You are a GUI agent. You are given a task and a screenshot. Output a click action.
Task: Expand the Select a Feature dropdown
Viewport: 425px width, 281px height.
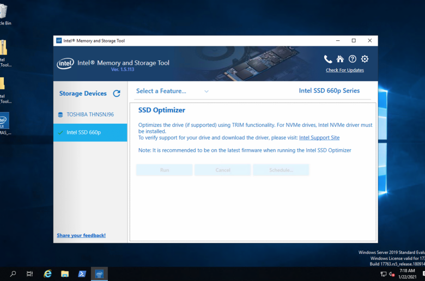click(172, 91)
